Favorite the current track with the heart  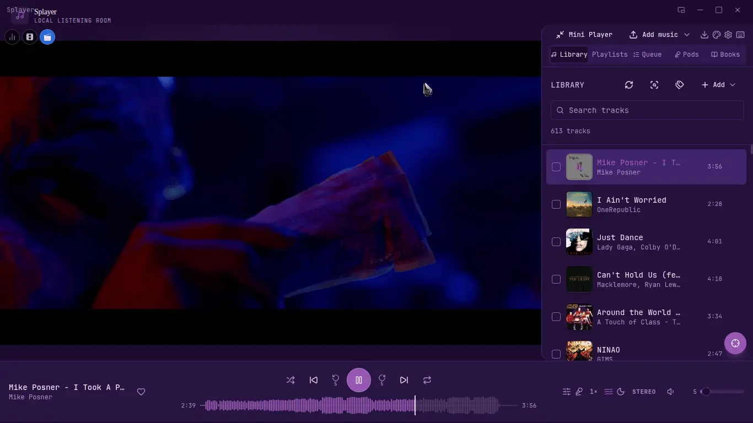[141, 392]
